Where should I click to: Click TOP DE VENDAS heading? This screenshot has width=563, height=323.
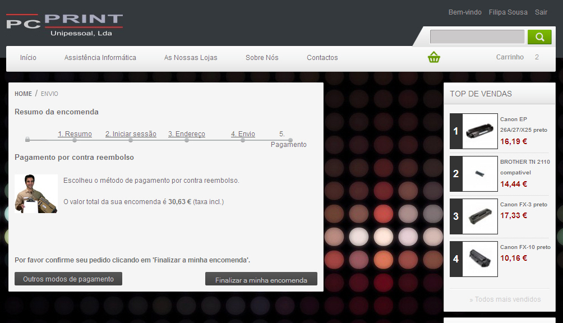coord(481,94)
